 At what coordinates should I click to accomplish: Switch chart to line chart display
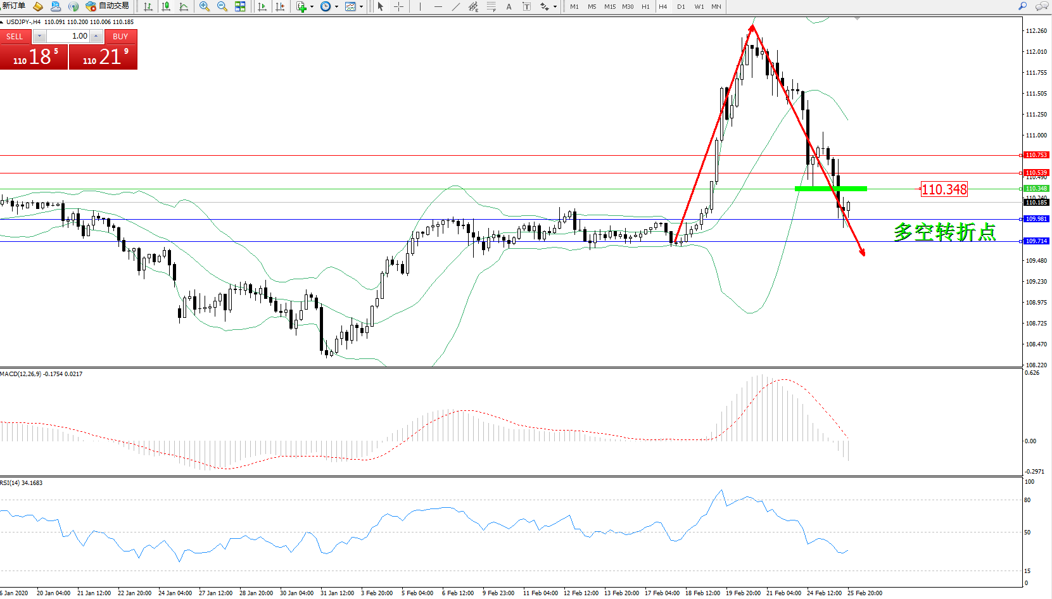pyautogui.click(x=184, y=6)
